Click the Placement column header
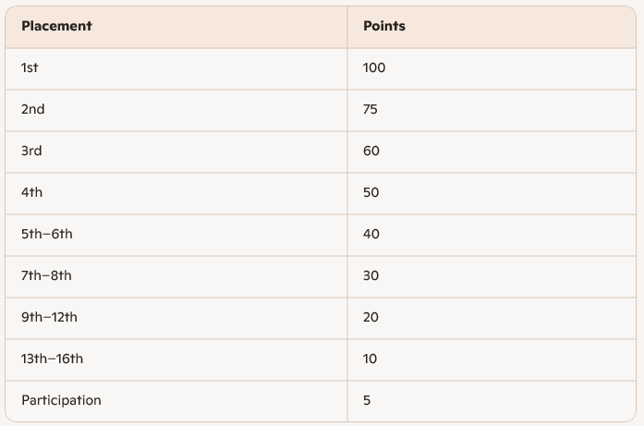 (x=56, y=26)
